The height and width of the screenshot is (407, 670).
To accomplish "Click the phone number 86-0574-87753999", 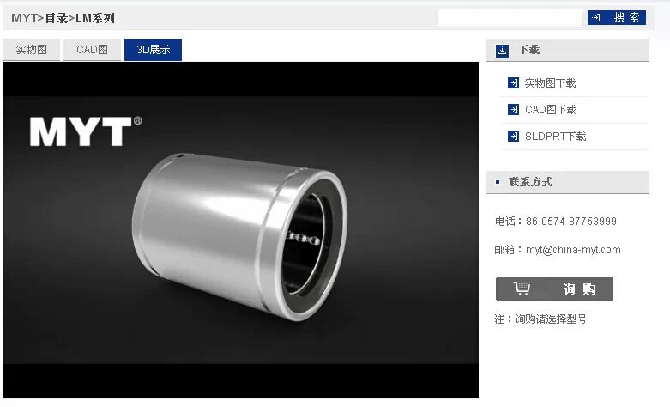I will 570,221.
